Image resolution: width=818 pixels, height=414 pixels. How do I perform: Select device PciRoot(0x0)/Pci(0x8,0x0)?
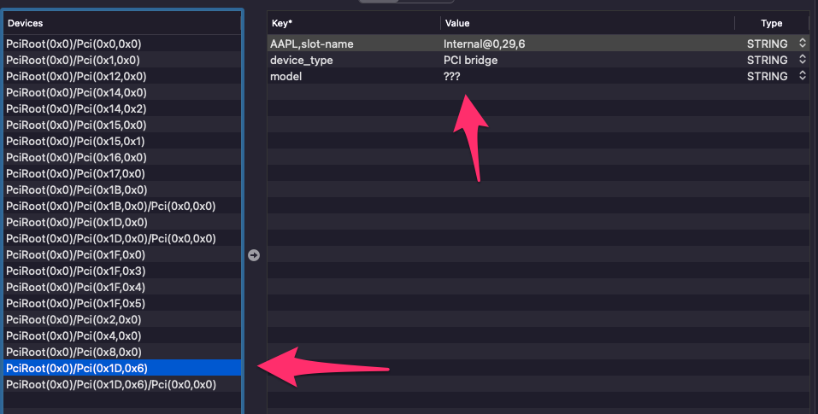click(122, 352)
